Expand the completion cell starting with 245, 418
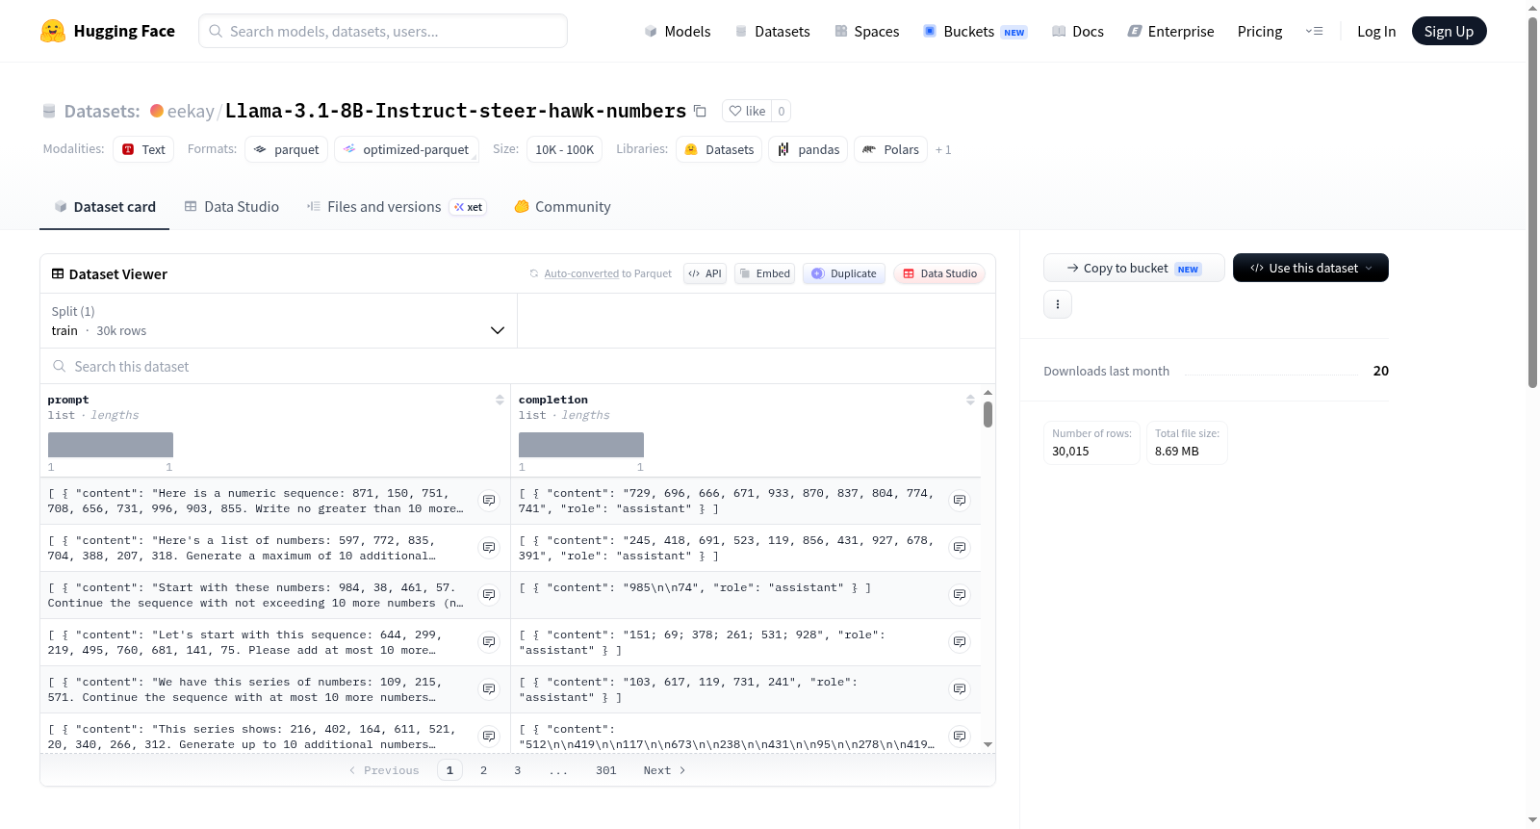The height and width of the screenshot is (829, 1540). pos(960,548)
